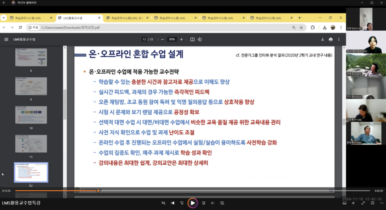The image size is (386, 210).
Task: Go to previous track in media player
Action: (173, 203)
